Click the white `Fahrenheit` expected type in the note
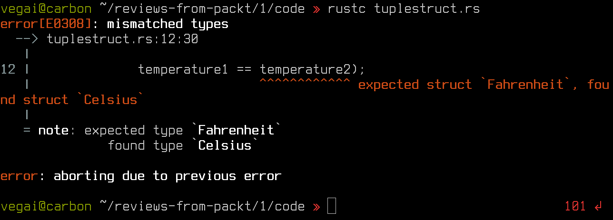 click(237, 130)
